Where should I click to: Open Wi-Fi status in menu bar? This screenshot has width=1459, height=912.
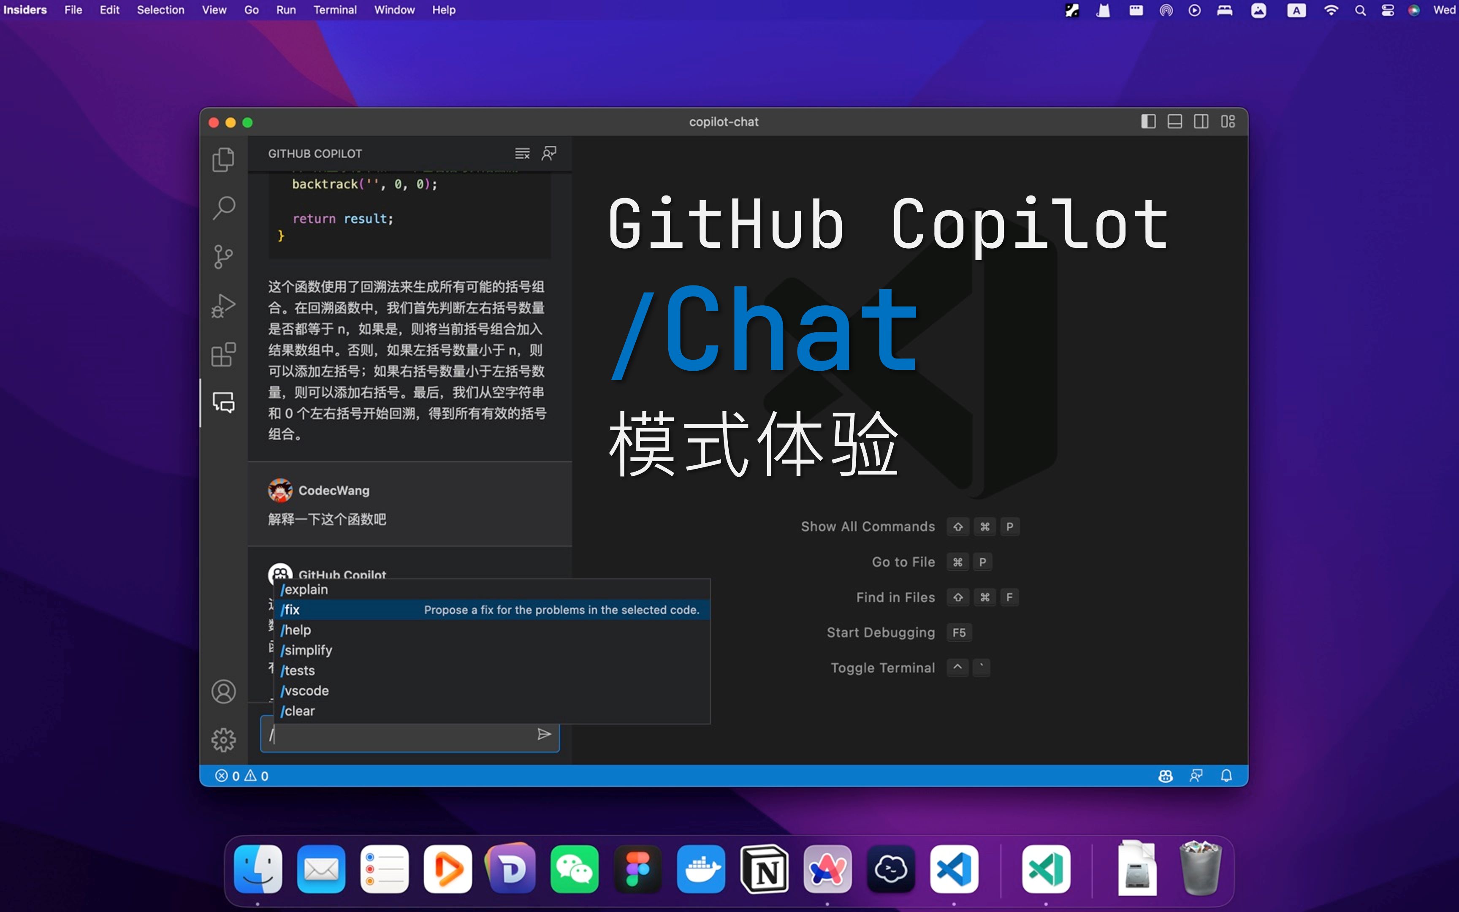coord(1331,10)
